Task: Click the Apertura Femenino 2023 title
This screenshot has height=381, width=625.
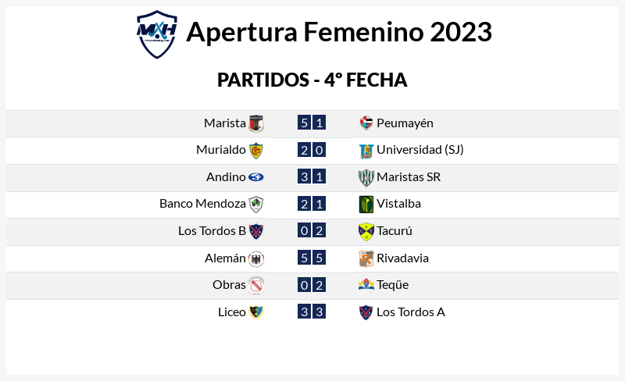Action: 339,32
